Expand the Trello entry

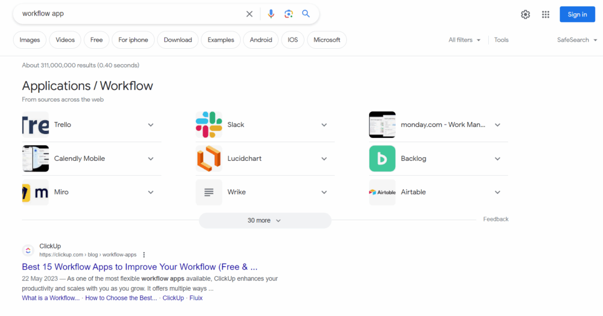(x=151, y=125)
